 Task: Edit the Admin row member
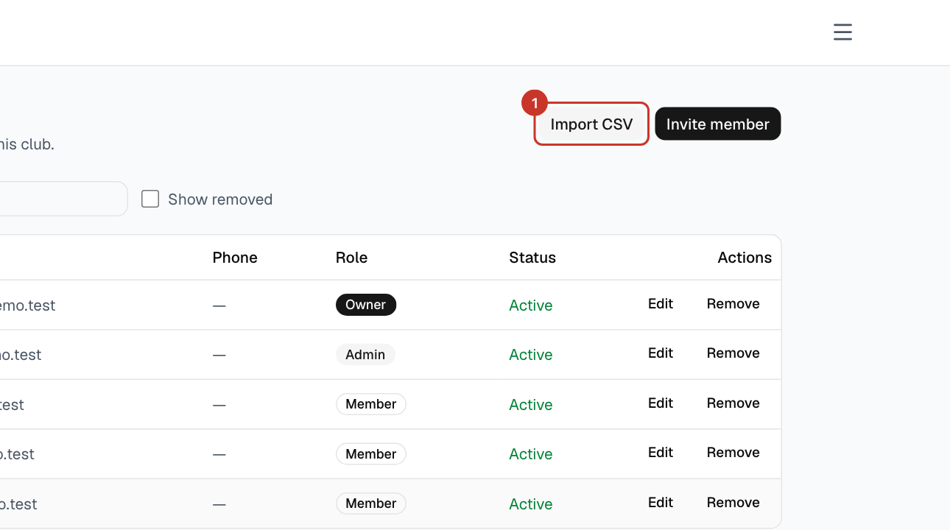pos(661,353)
